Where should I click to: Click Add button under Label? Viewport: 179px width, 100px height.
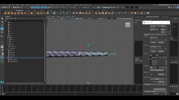(x=153, y=42)
